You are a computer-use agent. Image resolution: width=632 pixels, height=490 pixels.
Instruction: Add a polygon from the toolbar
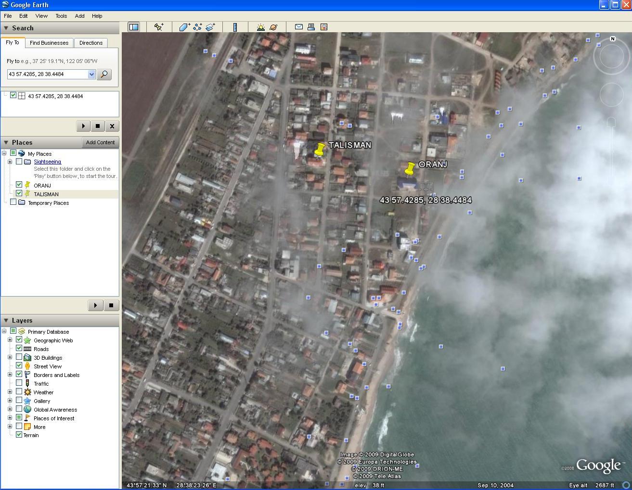click(184, 27)
